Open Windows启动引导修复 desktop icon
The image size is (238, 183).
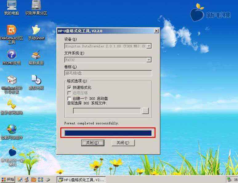(x=11, y=84)
